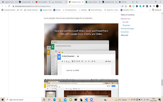
Task: Open the Extensions puzzle piece menu
Action: coord(151,6)
